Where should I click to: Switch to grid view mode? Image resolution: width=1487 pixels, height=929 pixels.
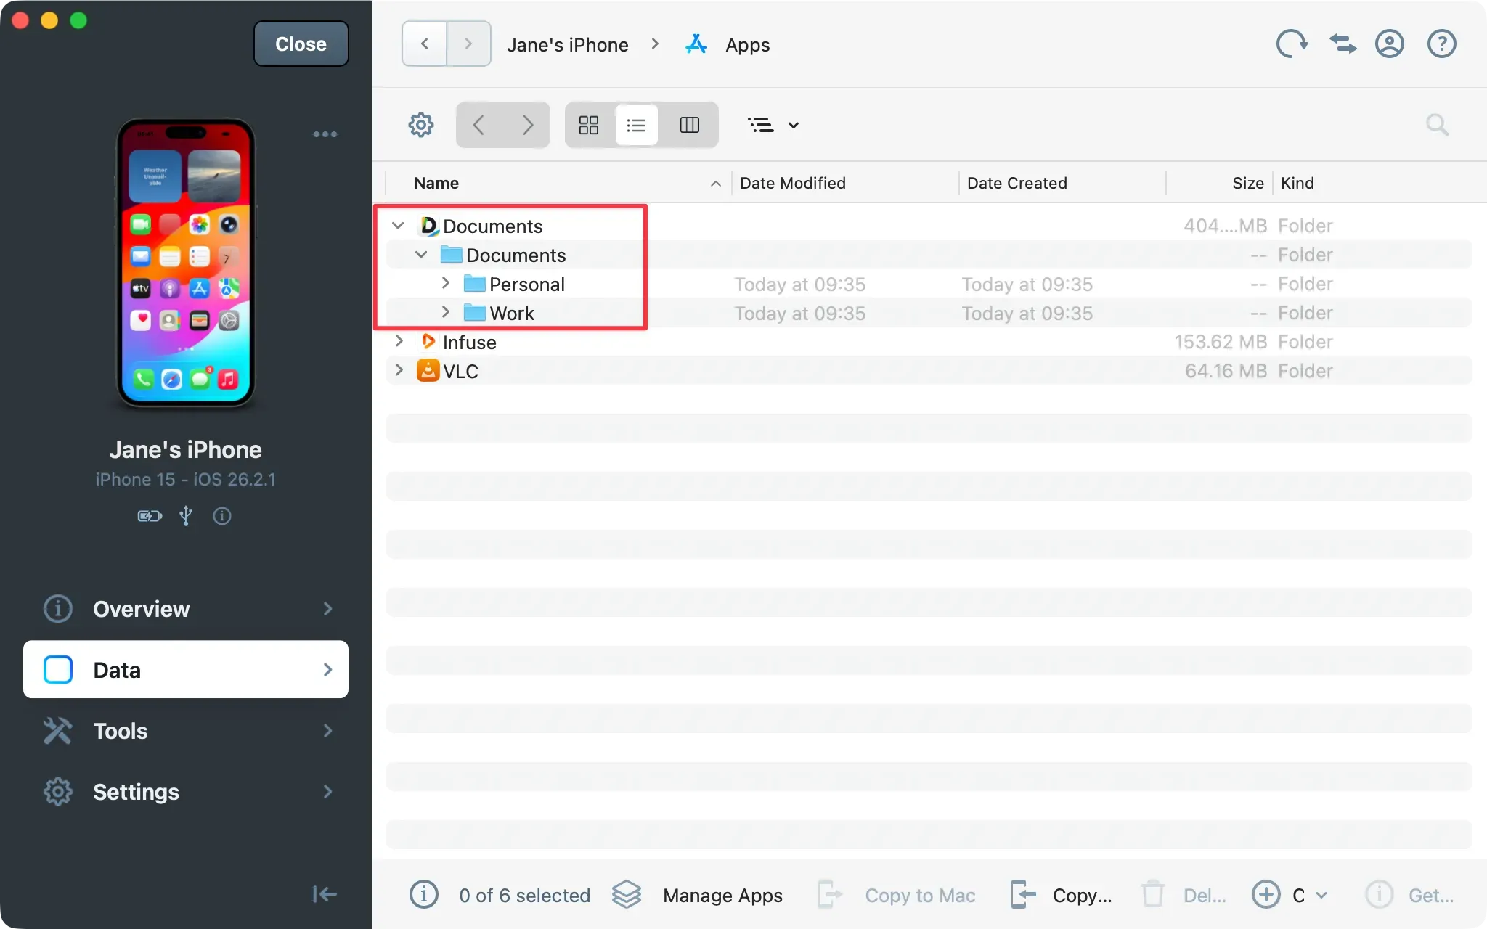pyautogui.click(x=588, y=124)
